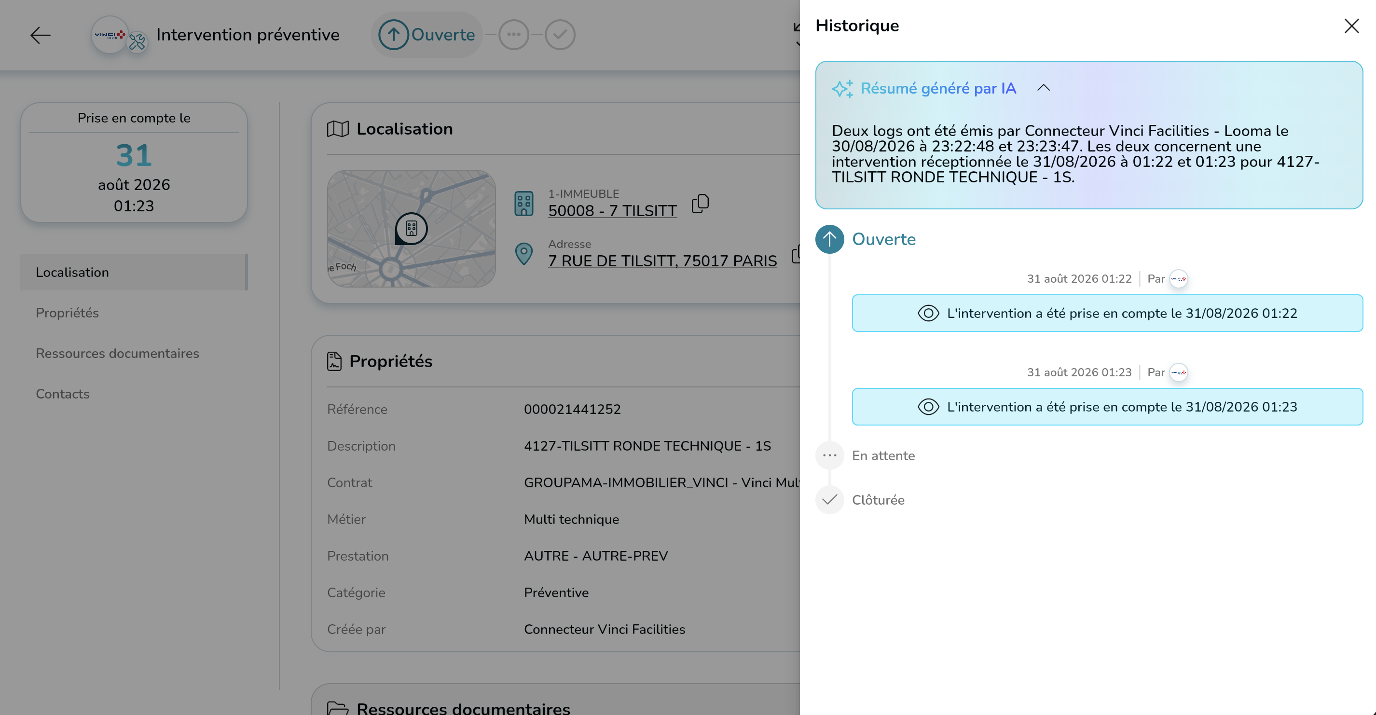Click the author avatar for the 01:23 log
Viewport: 1376px width, 715px height.
[x=1178, y=372]
